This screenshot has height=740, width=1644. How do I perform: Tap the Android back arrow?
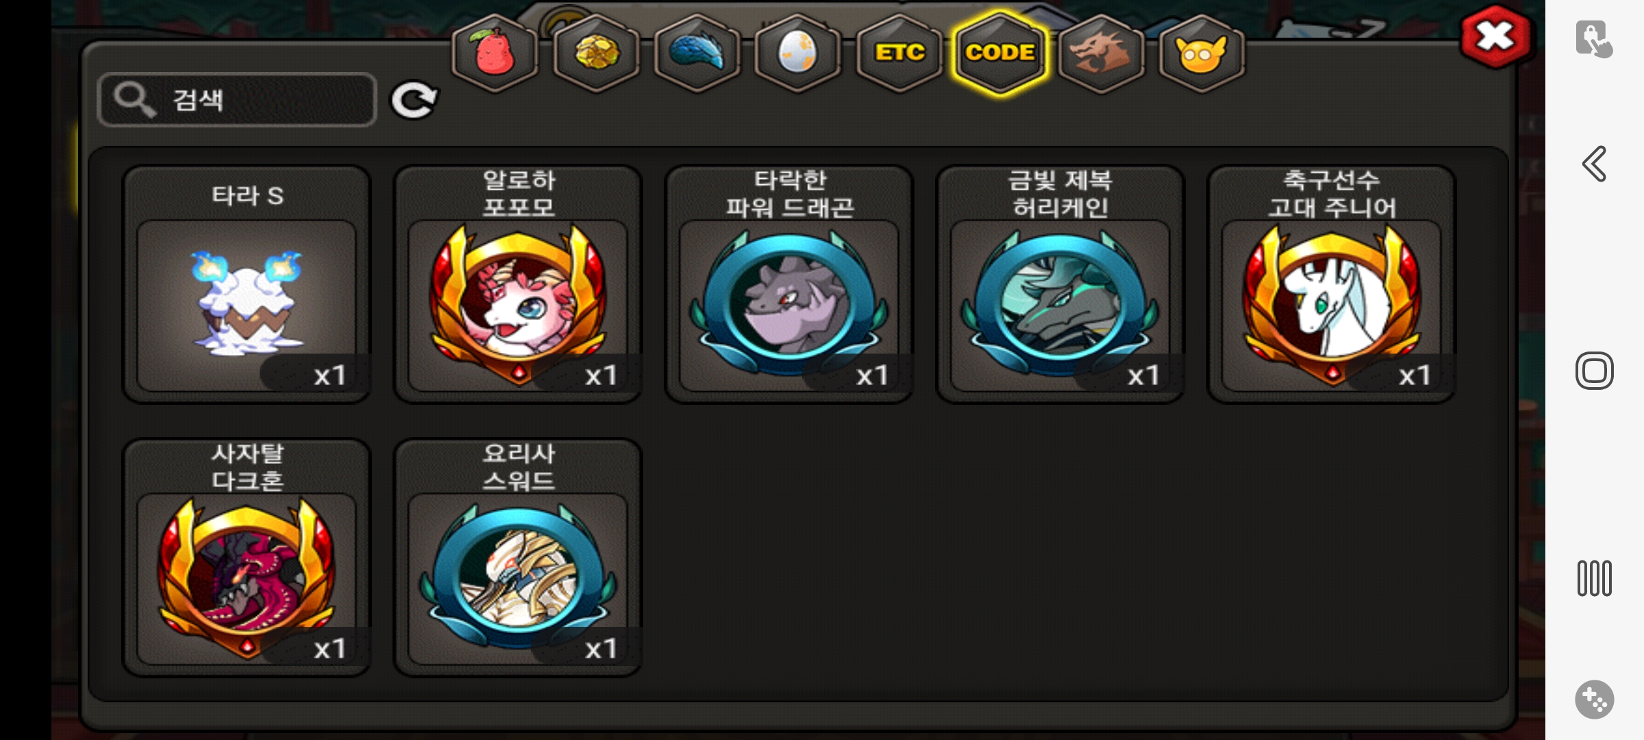[1594, 164]
